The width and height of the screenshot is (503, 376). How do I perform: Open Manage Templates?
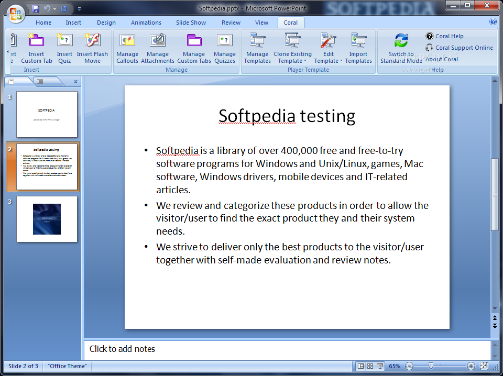coord(257,48)
